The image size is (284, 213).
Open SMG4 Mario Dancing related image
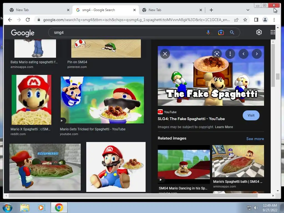(184, 164)
